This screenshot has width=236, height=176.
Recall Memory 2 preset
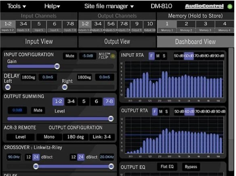[x=186, y=26]
